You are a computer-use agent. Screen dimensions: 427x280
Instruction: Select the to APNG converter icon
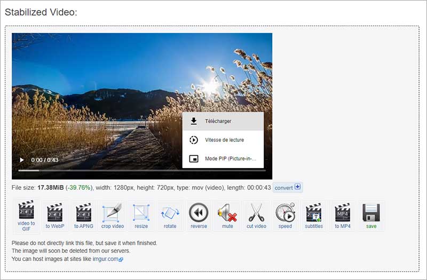84,216
